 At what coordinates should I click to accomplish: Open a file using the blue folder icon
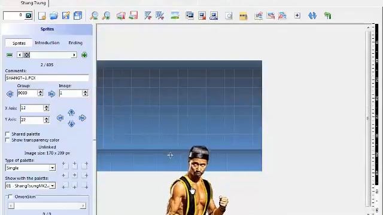54,16
